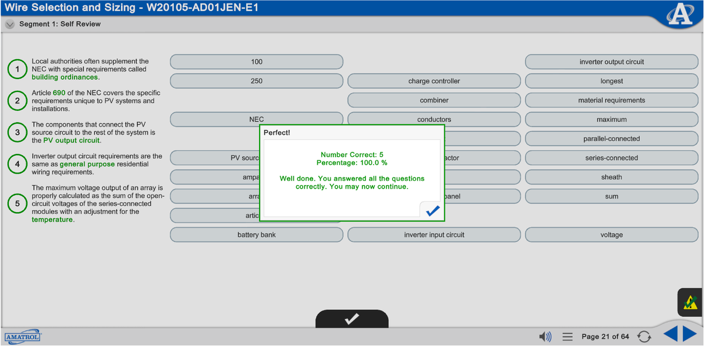Select question number 5 circle

(x=18, y=204)
